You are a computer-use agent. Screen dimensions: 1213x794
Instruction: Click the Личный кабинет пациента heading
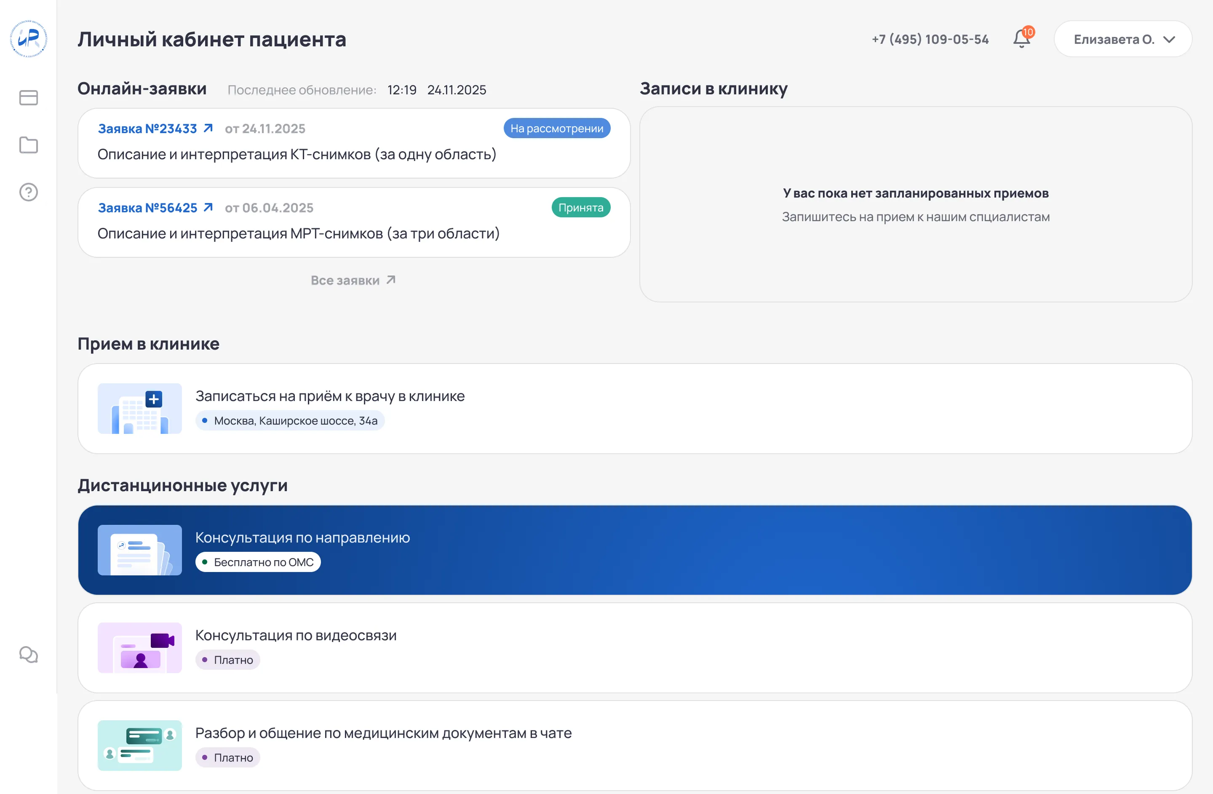pyautogui.click(x=211, y=39)
